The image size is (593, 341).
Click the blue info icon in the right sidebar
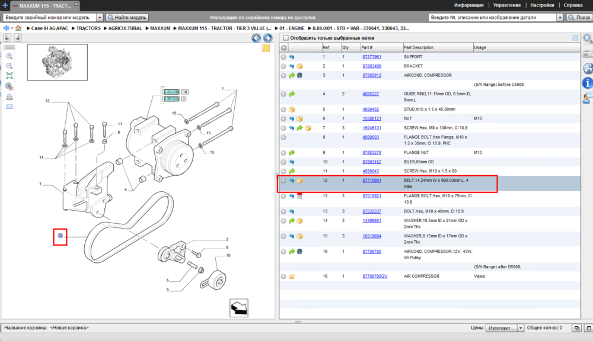tap(587, 83)
